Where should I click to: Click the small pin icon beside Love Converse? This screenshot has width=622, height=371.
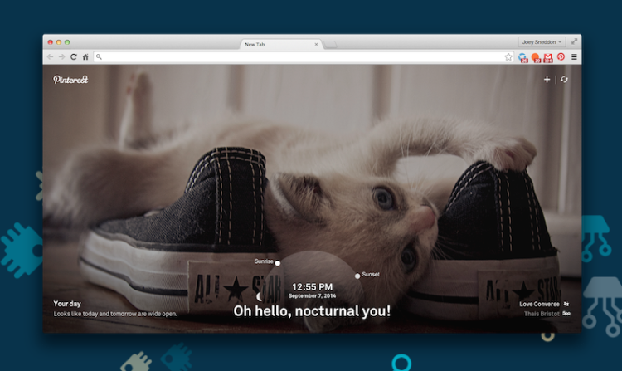[x=566, y=304]
